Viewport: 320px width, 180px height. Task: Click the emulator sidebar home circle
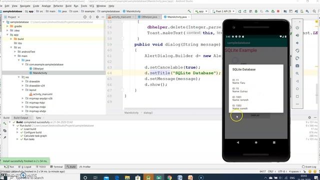point(297,89)
